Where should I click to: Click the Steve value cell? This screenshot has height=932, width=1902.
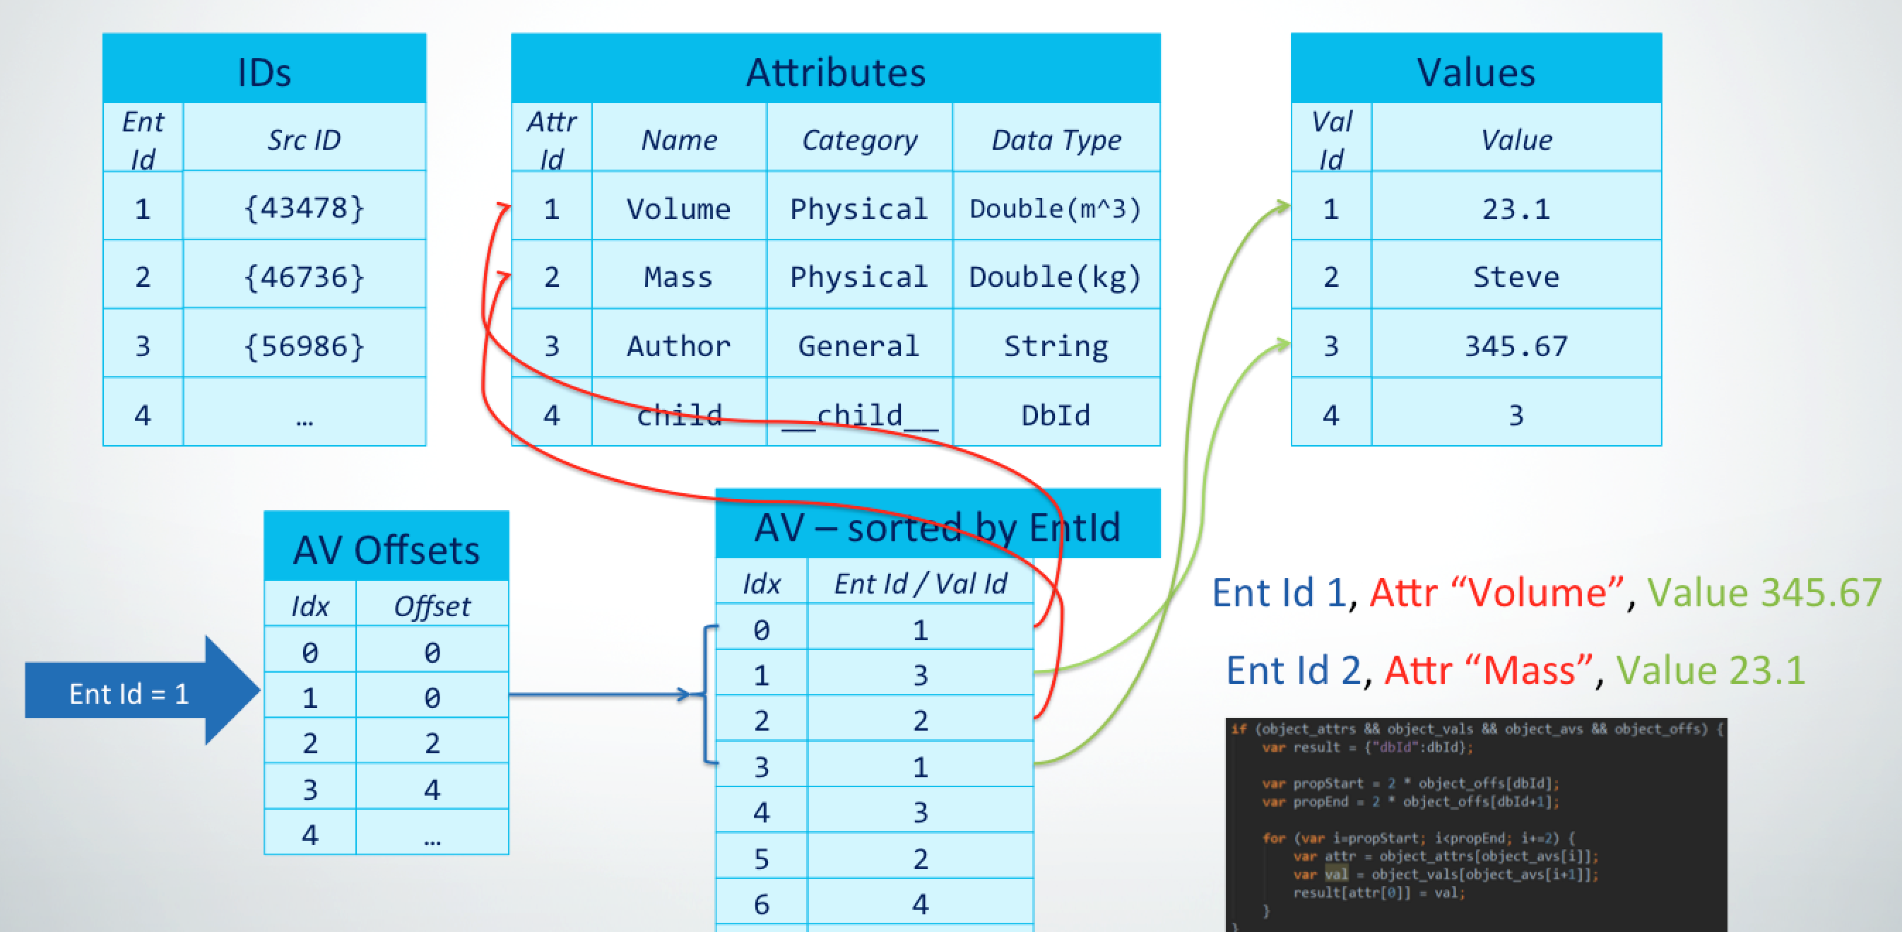[x=1515, y=277]
